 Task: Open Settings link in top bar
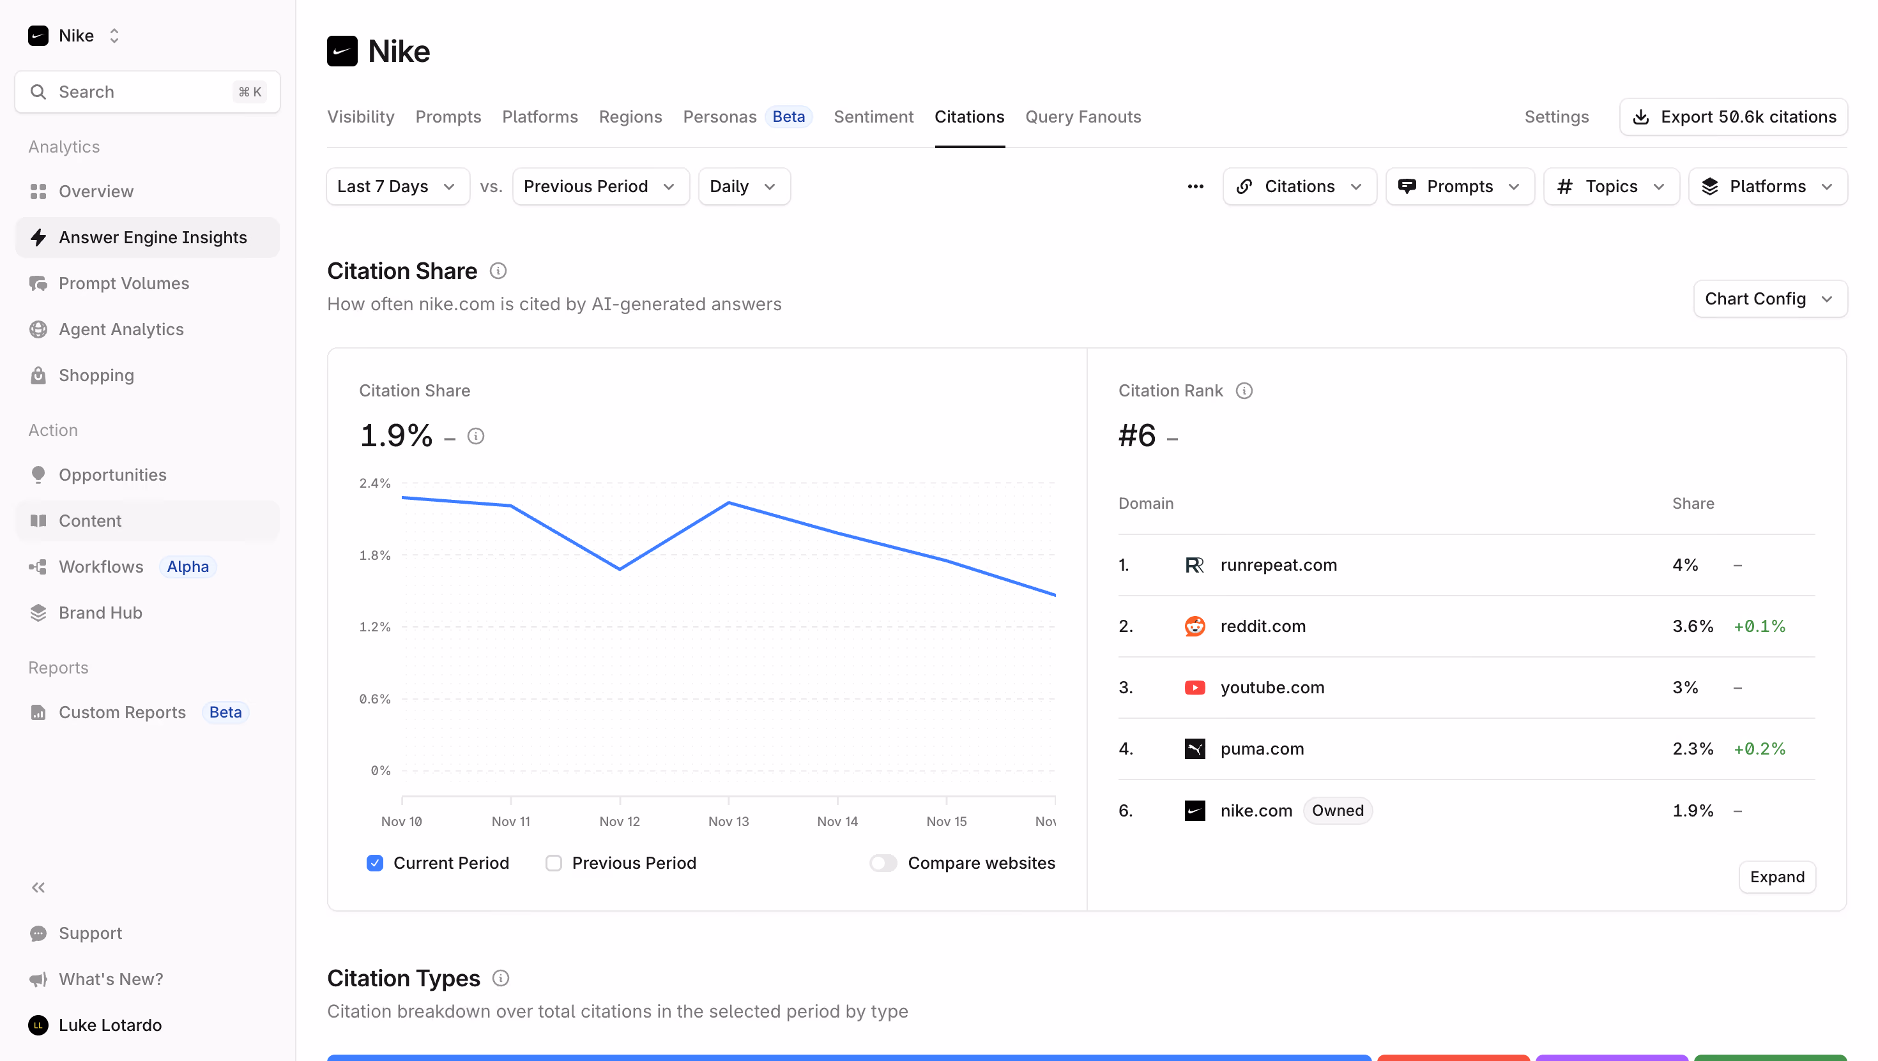[x=1557, y=117]
